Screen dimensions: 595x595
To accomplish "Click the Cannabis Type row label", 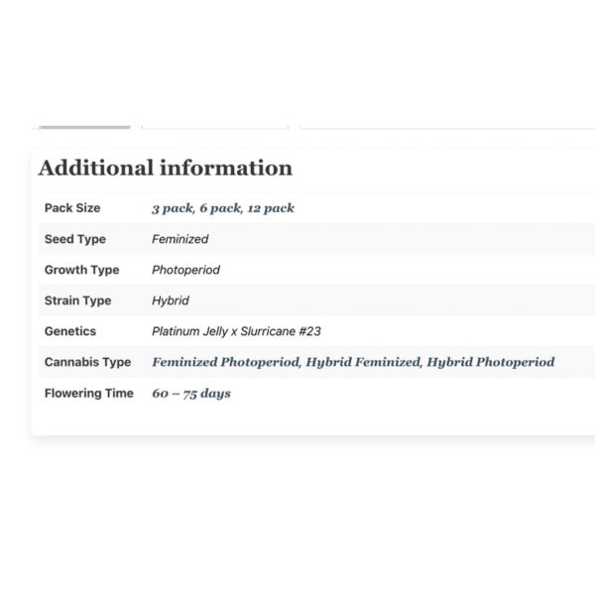I will pos(87,362).
